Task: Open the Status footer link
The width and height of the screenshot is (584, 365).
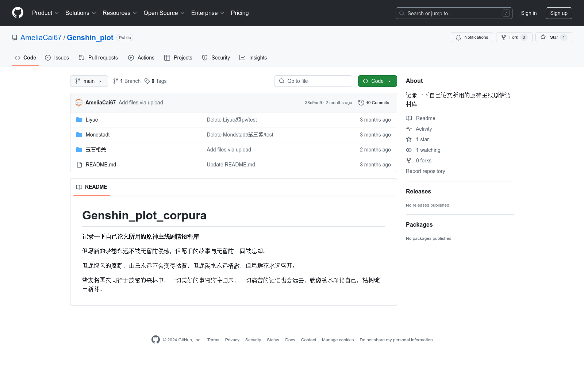Action: coord(273,340)
